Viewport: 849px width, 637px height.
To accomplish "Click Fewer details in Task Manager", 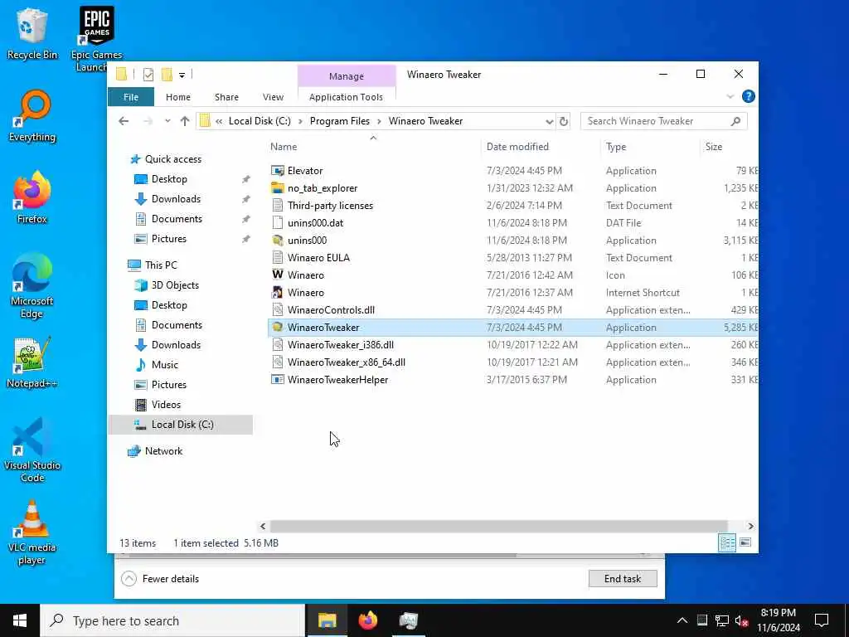I will tap(160, 579).
